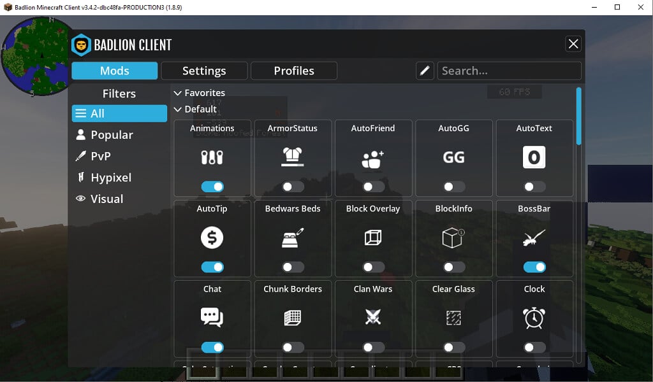
Task: Click the Search input field
Action: tap(509, 71)
